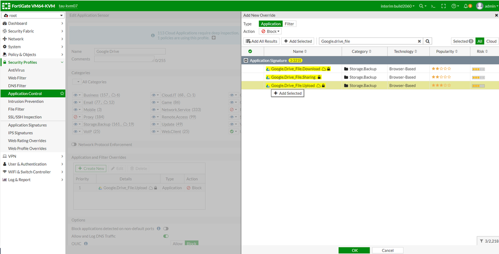The image size is (499, 254).
Task: Open the All Categories action dropdown
Action: coord(77,82)
